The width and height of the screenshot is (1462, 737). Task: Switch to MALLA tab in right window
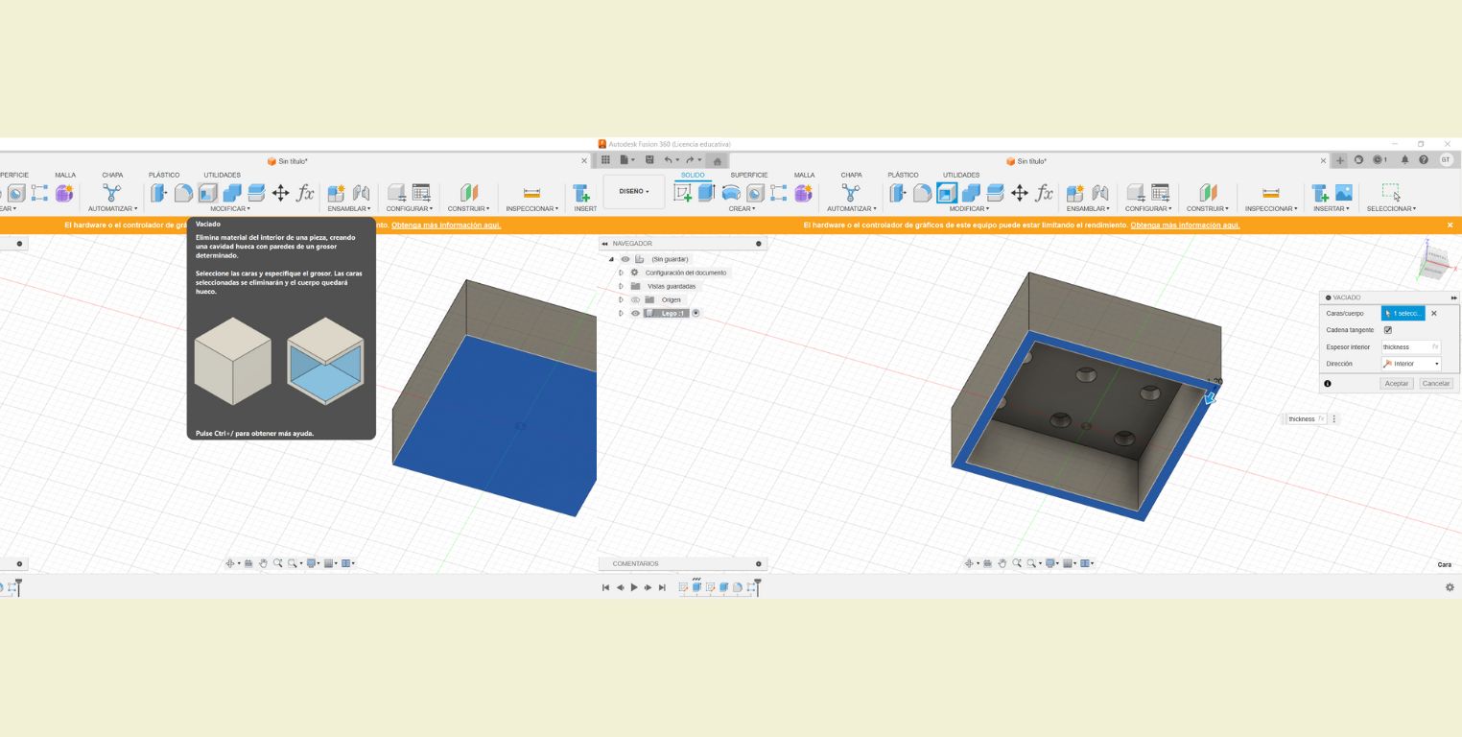click(x=805, y=175)
